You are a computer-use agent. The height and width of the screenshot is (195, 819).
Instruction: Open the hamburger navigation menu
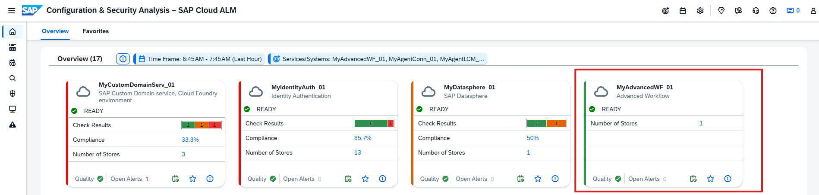(x=12, y=11)
